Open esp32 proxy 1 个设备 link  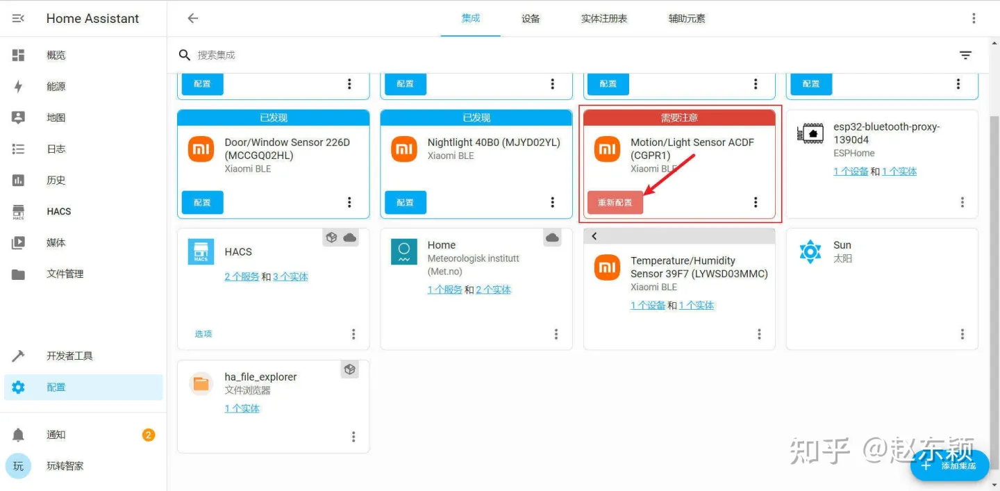pos(851,171)
